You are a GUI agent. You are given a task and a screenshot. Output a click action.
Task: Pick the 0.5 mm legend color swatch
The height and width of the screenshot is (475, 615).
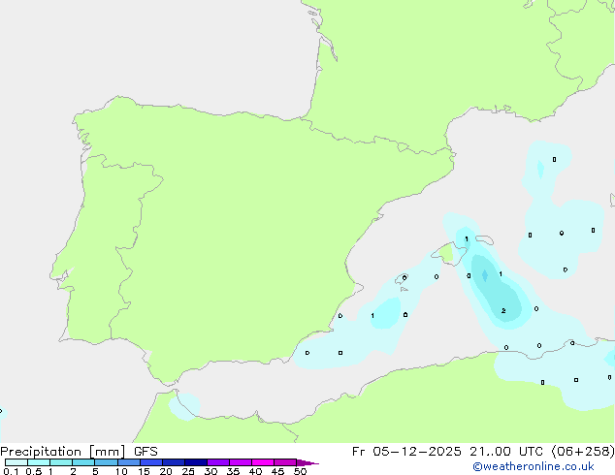point(39,462)
